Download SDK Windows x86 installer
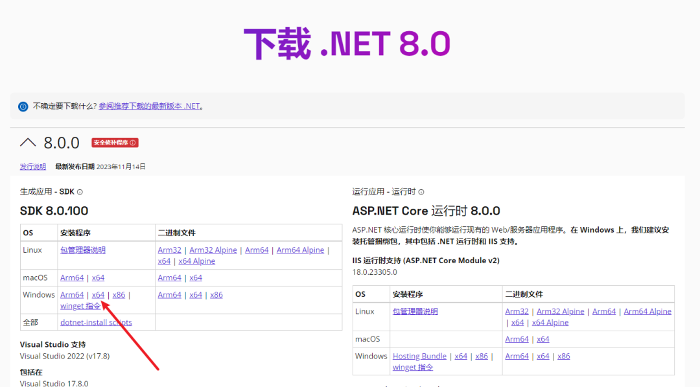700x387 pixels. coord(119,294)
